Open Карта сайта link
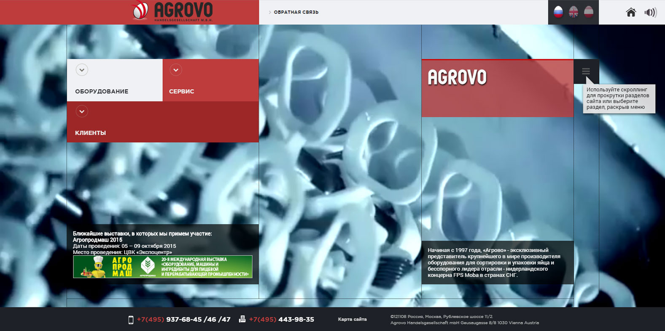This screenshot has width=665, height=331. click(352, 320)
